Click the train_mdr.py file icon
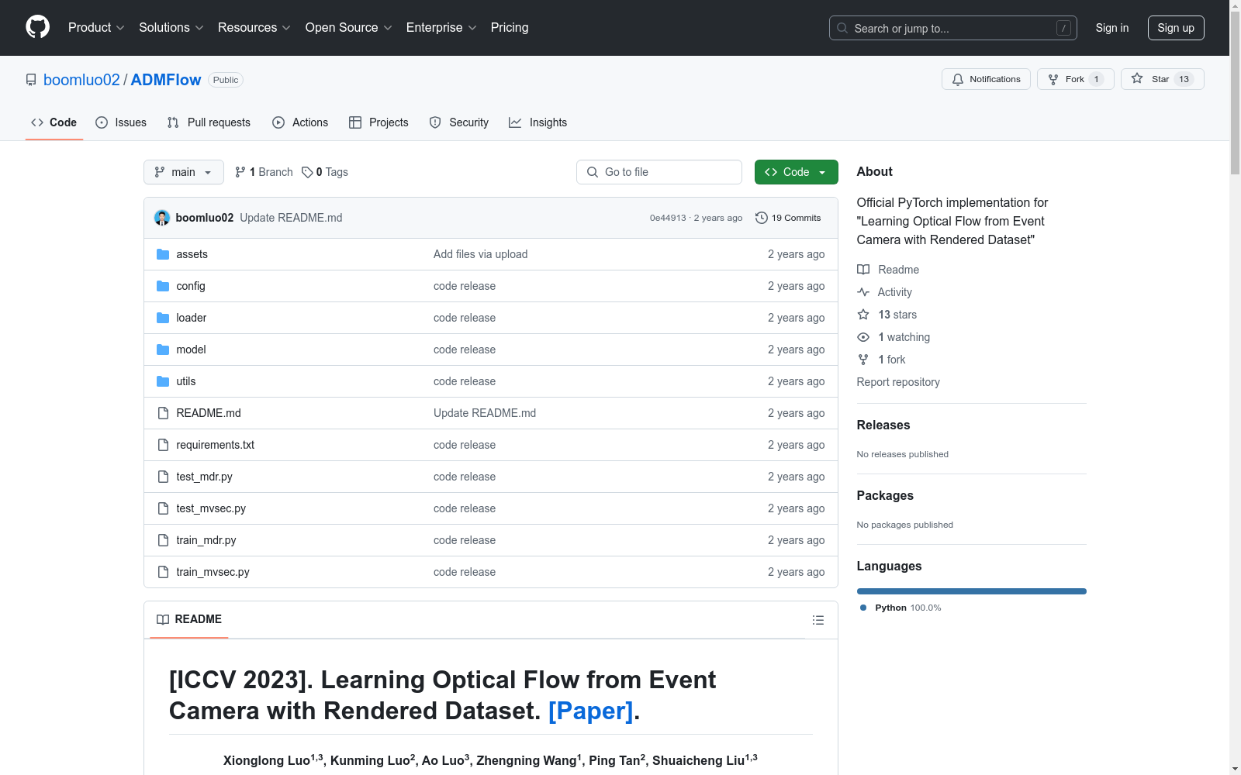This screenshot has width=1241, height=775. [163, 540]
